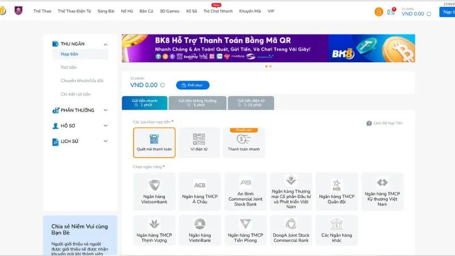Image resolution: width=455 pixels, height=256 pixels.
Task: Choose Các Ngân hàng khác
Action: 337,230
